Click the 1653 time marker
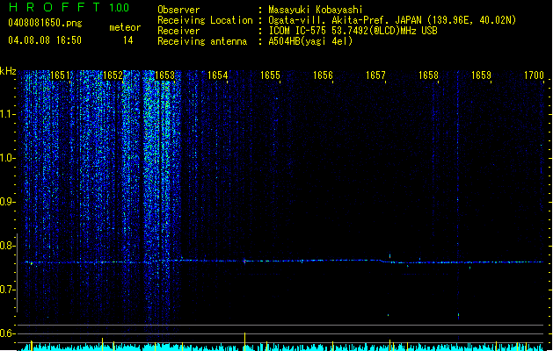 pos(165,75)
